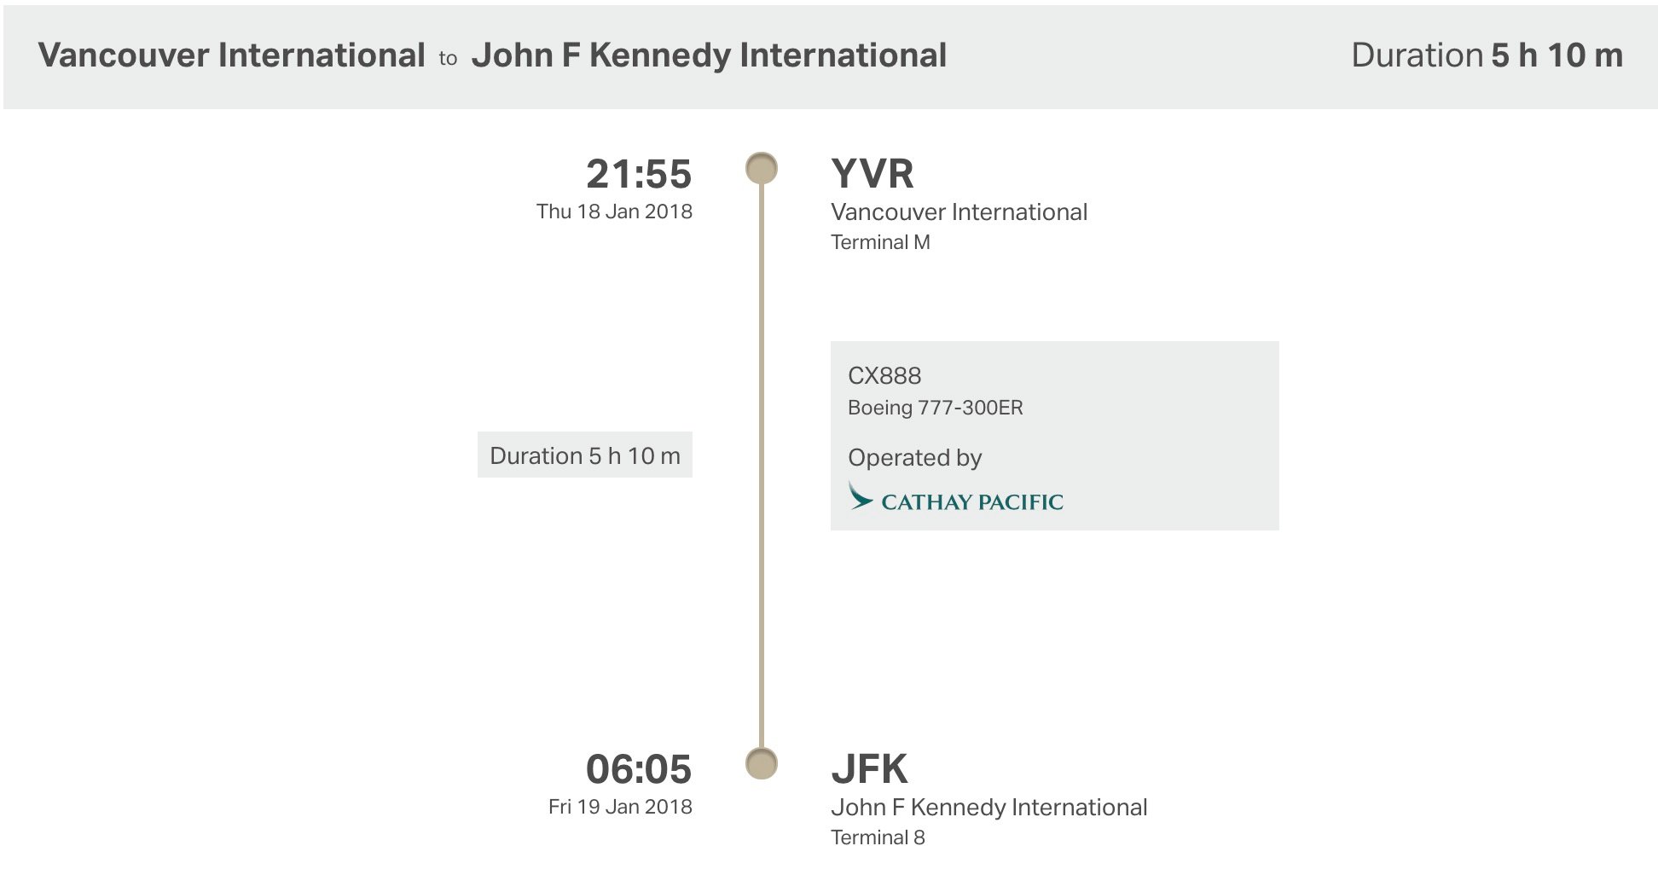This screenshot has width=1658, height=875.
Task: Click the 21:55 departure time
Action: 639,174
